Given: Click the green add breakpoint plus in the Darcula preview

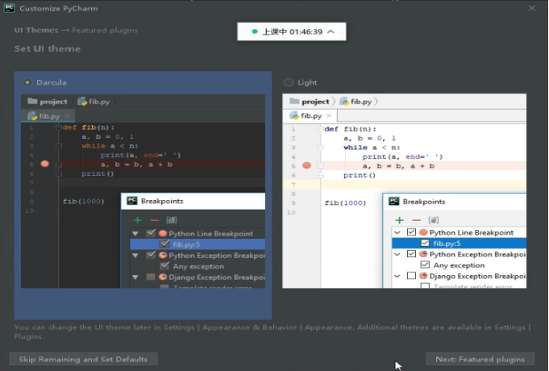Looking at the screenshot, I should coord(138,220).
